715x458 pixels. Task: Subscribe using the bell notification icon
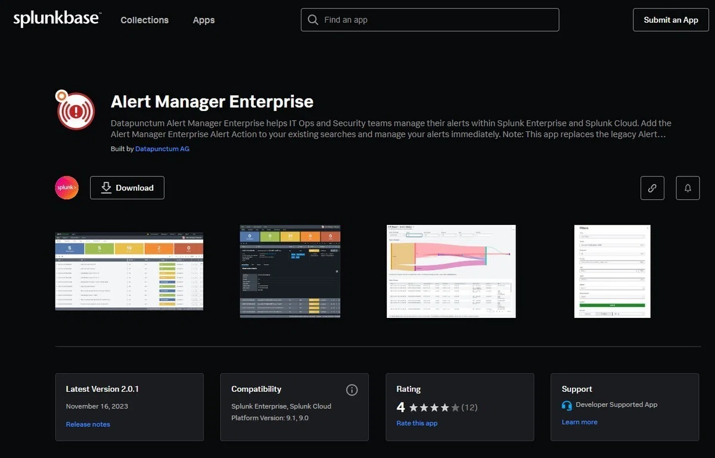pyautogui.click(x=688, y=188)
